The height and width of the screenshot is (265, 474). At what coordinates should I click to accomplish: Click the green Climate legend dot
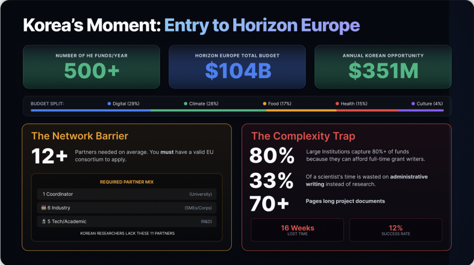[186, 104]
